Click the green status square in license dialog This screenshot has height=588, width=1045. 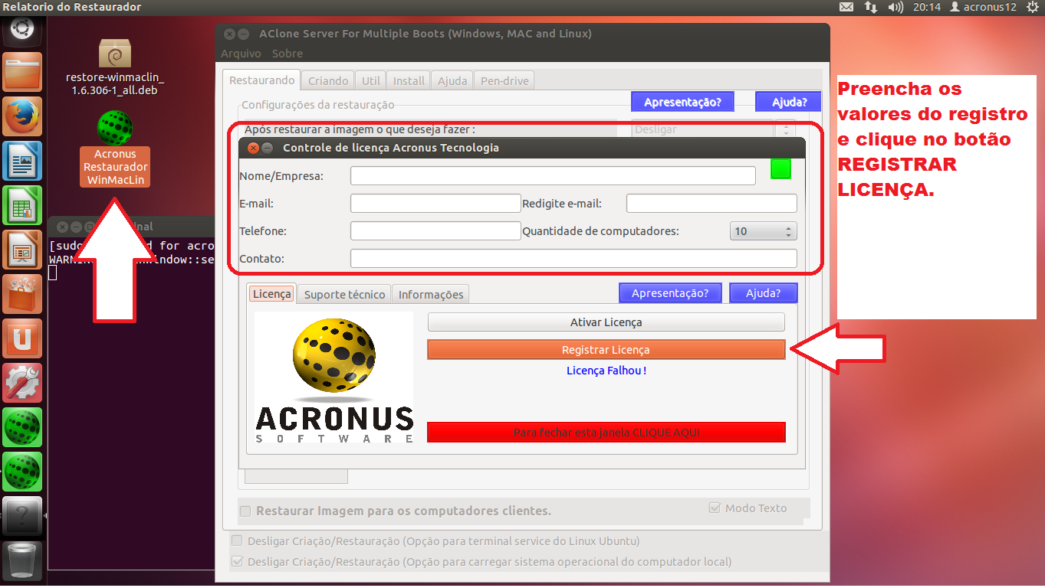pos(780,169)
